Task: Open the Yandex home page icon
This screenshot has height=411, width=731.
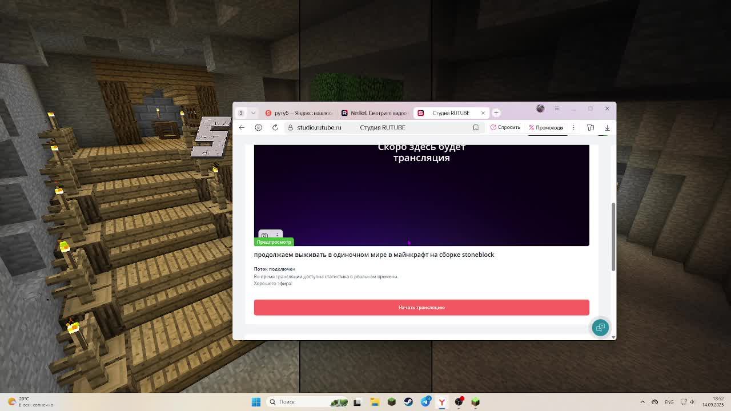Action: [x=258, y=127]
